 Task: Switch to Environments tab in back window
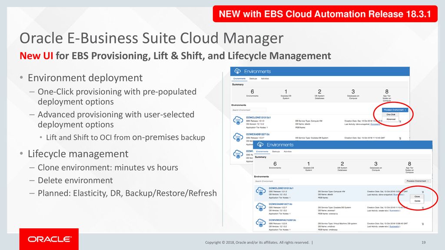pos(239,79)
